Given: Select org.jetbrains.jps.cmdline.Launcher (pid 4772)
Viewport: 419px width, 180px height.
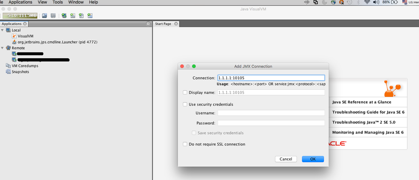Looking at the screenshot, I should pyautogui.click(x=57, y=42).
